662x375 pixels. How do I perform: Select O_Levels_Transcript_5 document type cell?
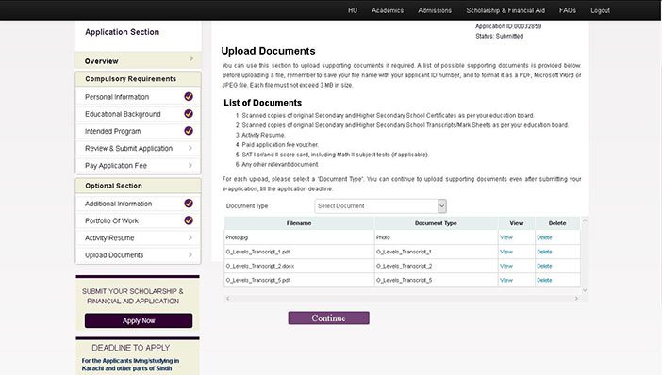[x=436, y=280]
